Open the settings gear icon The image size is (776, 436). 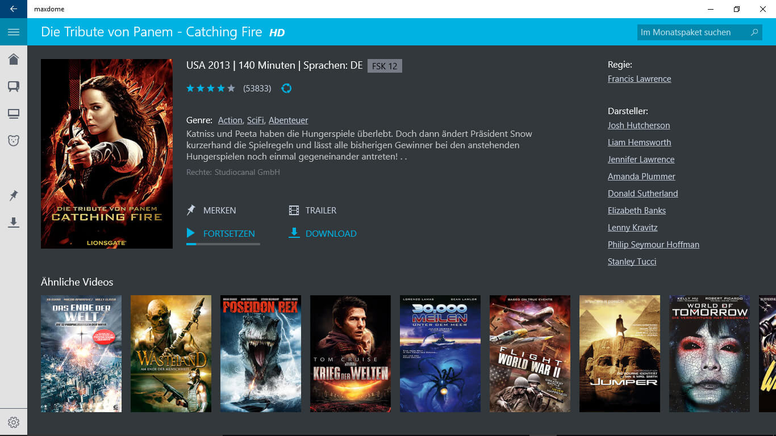pyautogui.click(x=14, y=422)
